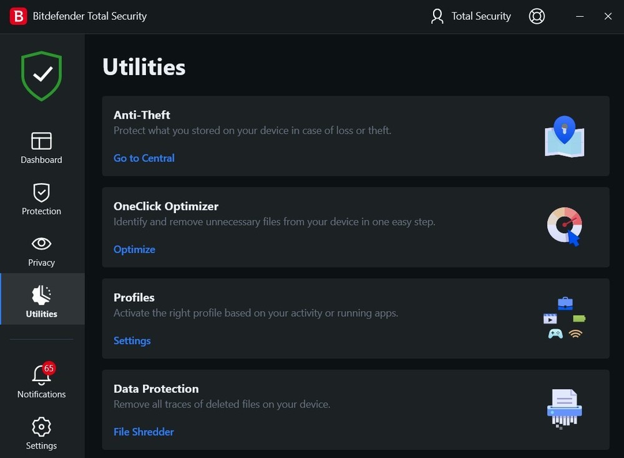Click the Bitdefender logo in the title bar
The width and height of the screenshot is (624, 458).
click(18, 16)
